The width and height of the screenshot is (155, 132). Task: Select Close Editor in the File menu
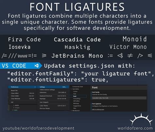(15, 93)
